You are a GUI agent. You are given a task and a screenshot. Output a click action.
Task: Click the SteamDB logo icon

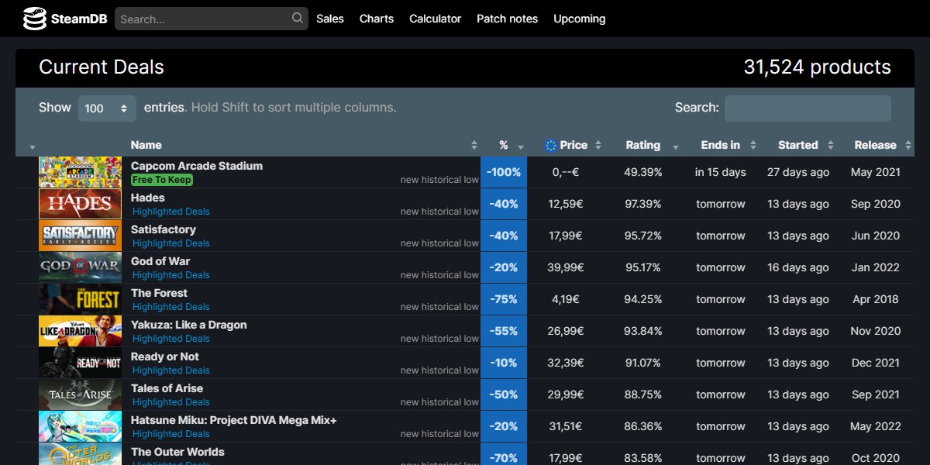tap(34, 19)
